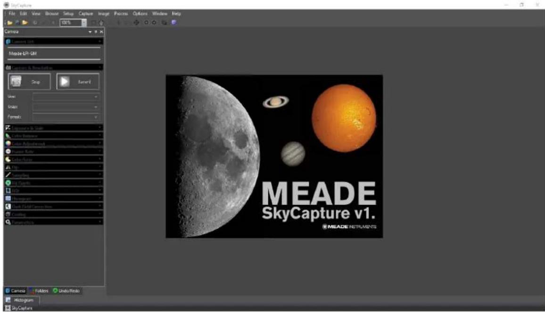The width and height of the screenshot is (545, 312).
Task: Open the leftmost folder icon in the toolbar
Action: pyautogui.click(x=10, y=23)
